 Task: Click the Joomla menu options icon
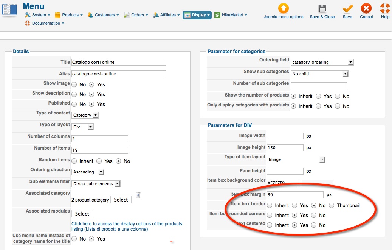(x=283, y=8)
